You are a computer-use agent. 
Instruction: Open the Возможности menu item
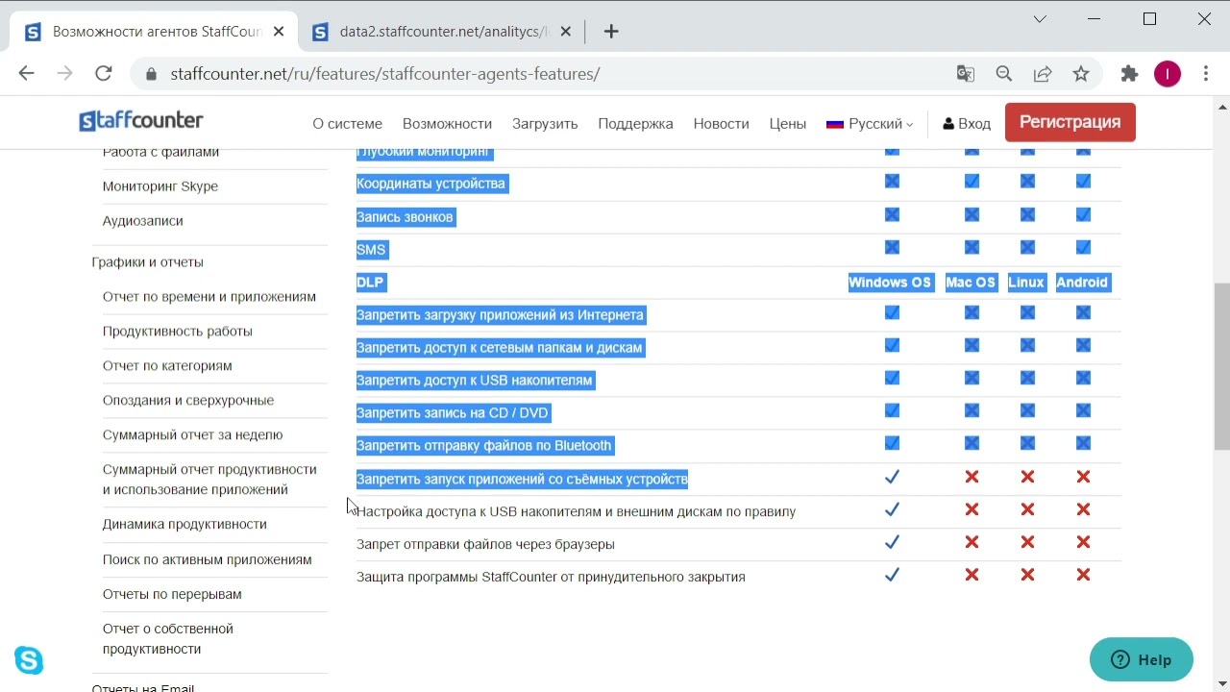(x=447, y=124)
